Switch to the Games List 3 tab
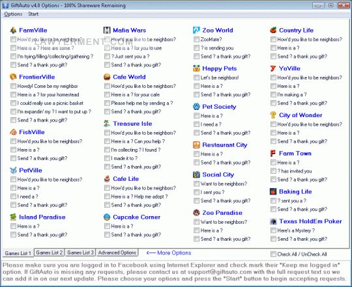 [80, 253]
